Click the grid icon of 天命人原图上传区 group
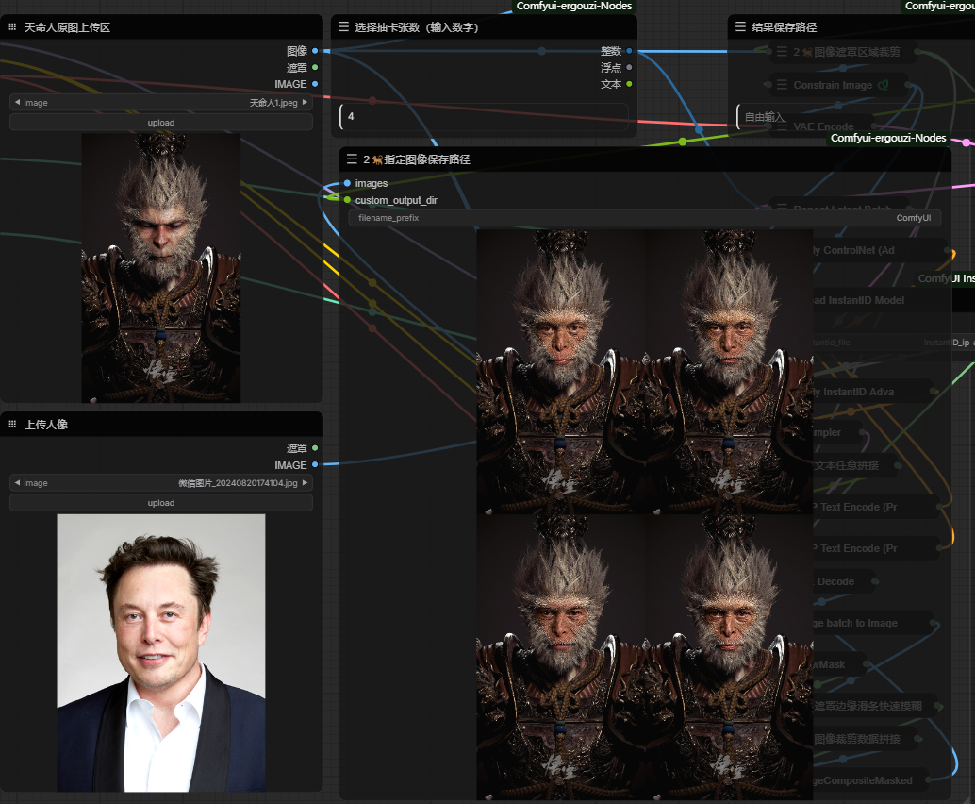Viewport: 975px width, 804px height. [x=12, y=26]
